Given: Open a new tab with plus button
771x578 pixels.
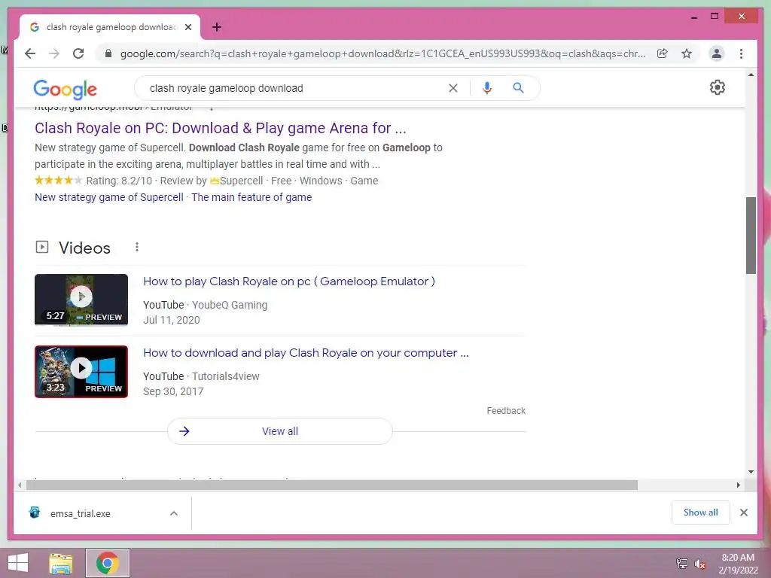Looking at the screenshot, I should (217, 27).
